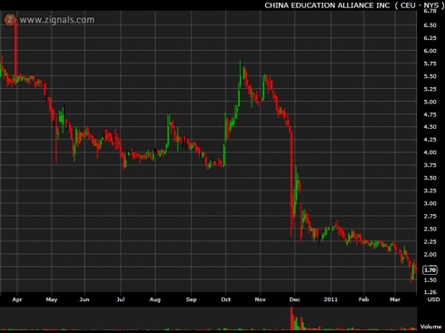Select the Nov axis marker
445x333 pixels.
coord(261,299)
